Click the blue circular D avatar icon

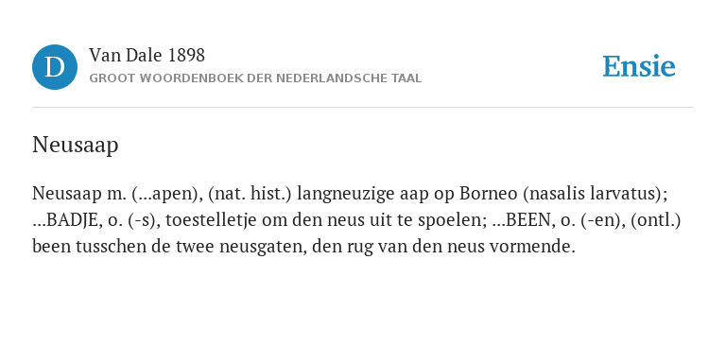(x=55, y=67)
